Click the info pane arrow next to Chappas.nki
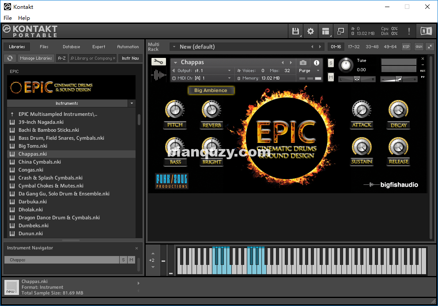Screen dimensions: 438x306 tap(138, 283)
